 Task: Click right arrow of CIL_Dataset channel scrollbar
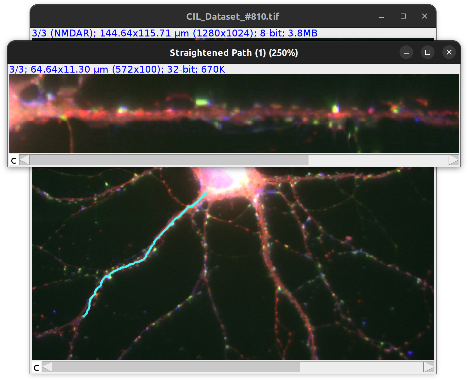(x=429, y=367)
